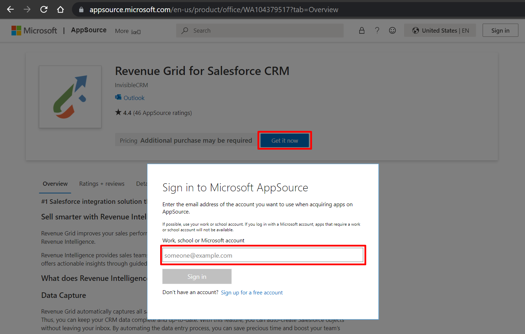
Task: Switch to Ratings + reviews tab
Action: (x=102, y=184)
